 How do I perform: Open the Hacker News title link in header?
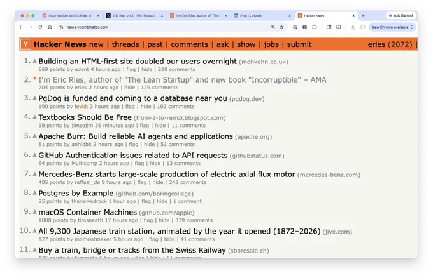[60, 44]
